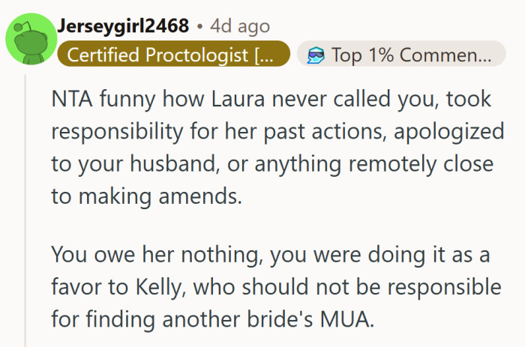Click the "4d ago" comment timestamp

pyautogui.click(x=240, y=26)
